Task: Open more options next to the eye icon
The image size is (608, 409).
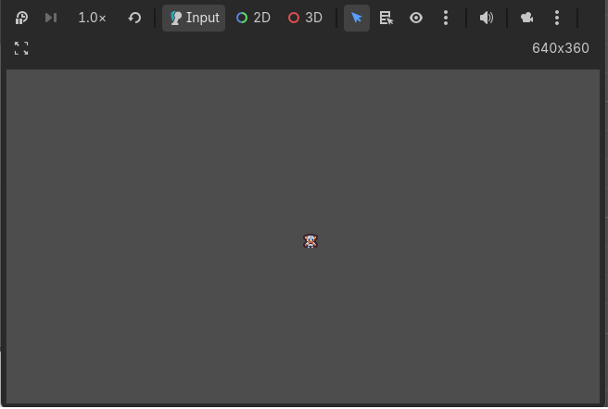Action: pos(446,18)
